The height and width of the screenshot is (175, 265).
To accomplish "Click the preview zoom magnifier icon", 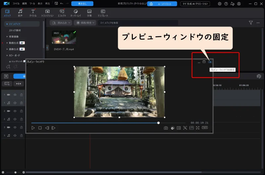I will (185, 128).
